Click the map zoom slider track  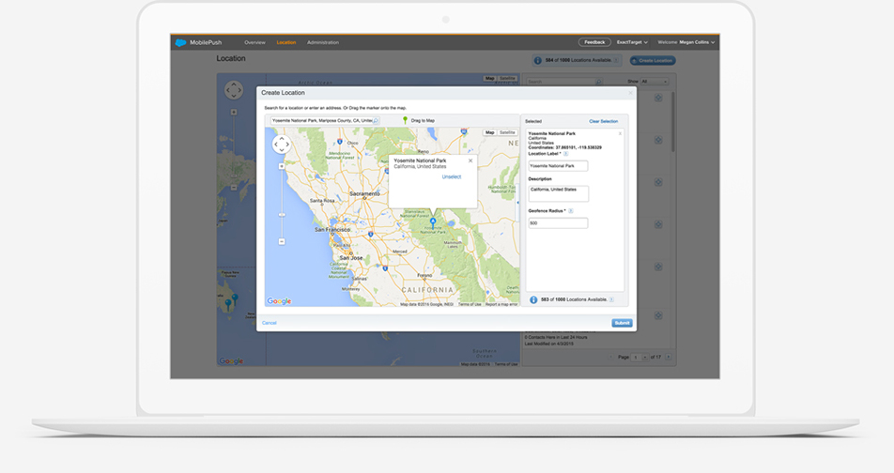coord(282,202)
